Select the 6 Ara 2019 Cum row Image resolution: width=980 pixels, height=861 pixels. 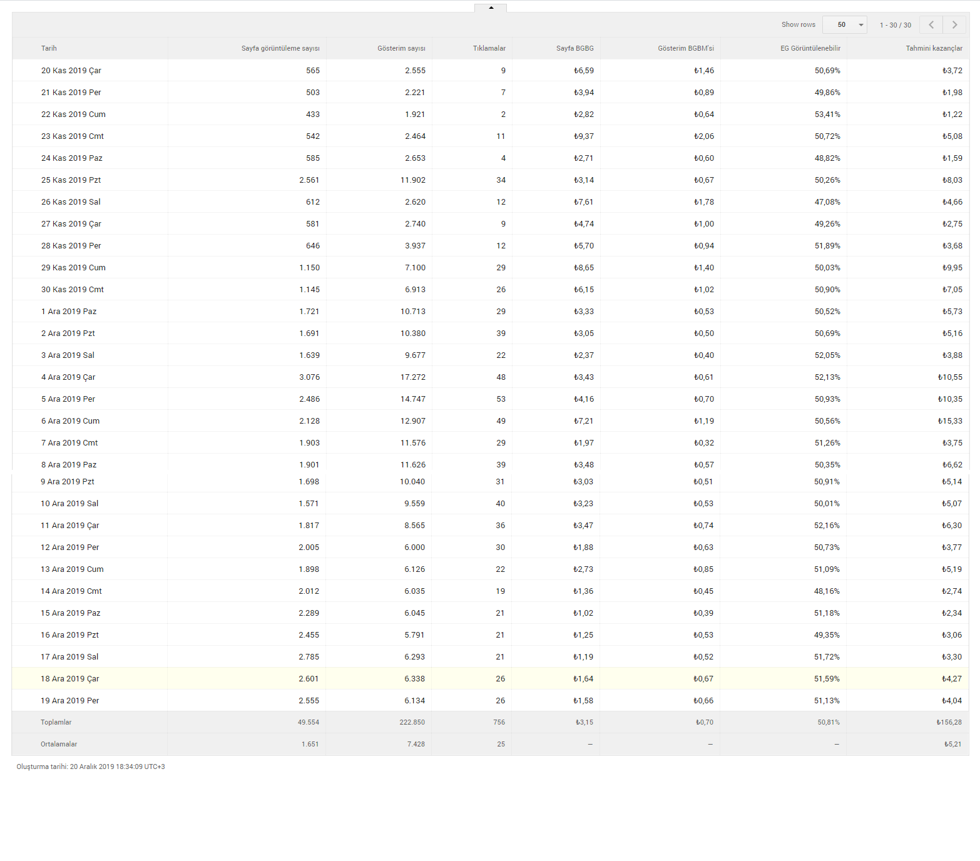pyautogui.click(x=491, y=420)
